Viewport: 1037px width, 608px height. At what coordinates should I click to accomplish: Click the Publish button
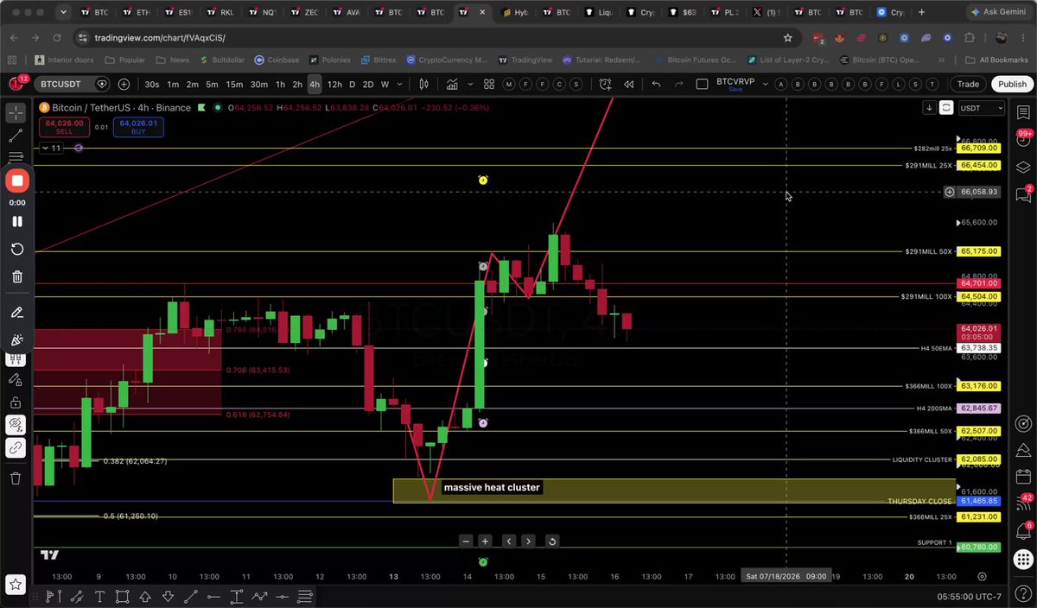pos(1012,84)
